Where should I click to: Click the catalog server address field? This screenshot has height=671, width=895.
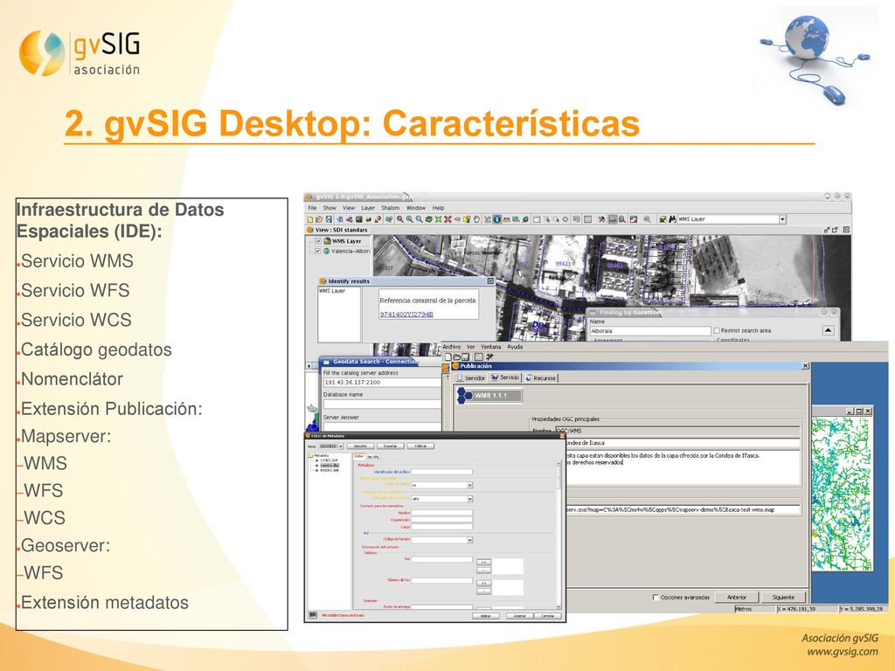coord(383,383)
